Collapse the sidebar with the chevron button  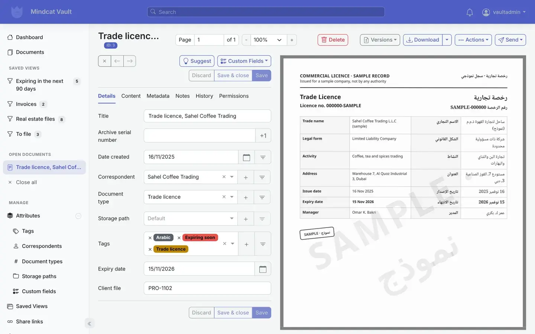(x=89, y=324)
